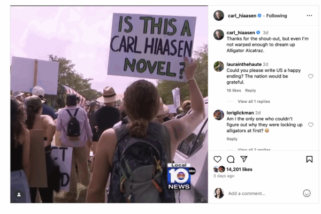Screen dimensions: 321x214
Task: Reply to loriglickman's comment
Action: pos(232,139)
